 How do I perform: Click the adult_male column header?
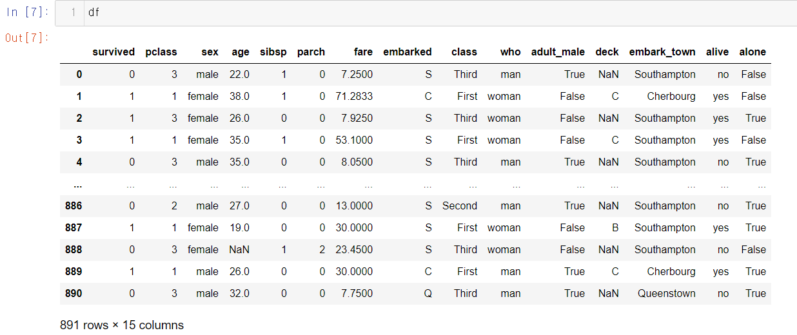[x=558, y=52]
